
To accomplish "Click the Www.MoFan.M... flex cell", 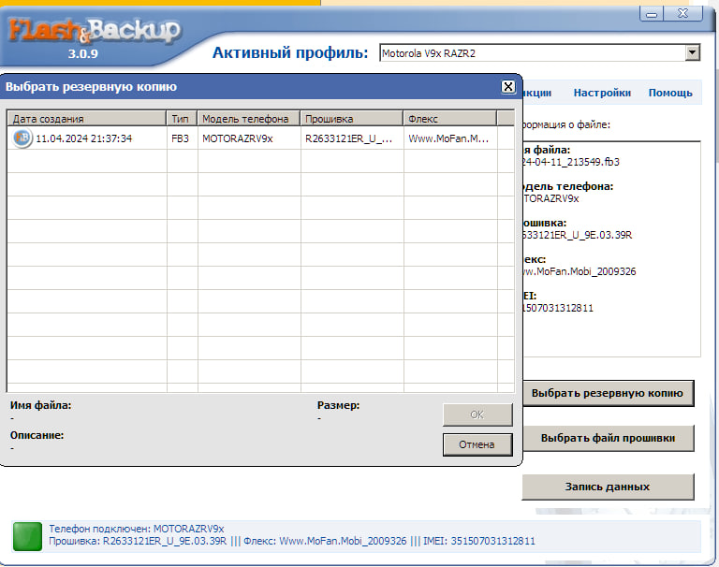I will point(448,138).
